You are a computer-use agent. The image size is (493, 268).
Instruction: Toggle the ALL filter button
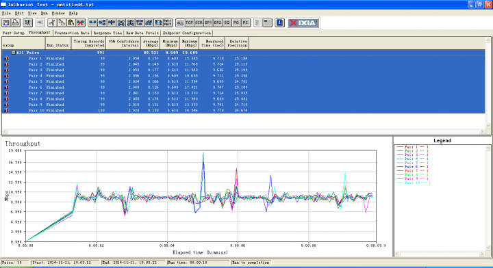click(180, 23)
